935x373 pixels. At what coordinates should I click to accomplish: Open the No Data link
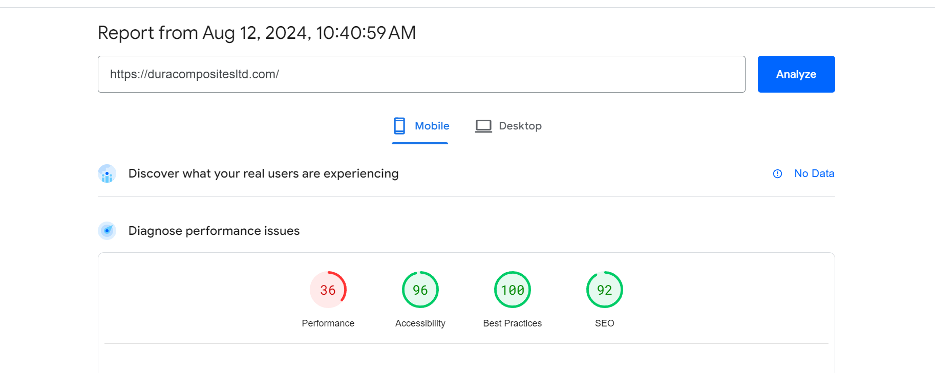click(x=814, y=173)
